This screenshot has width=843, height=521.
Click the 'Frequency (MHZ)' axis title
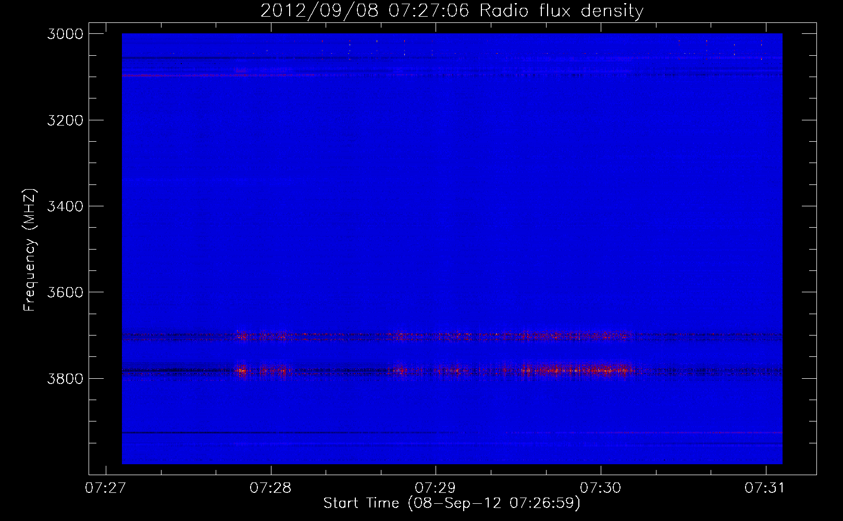point(30,250)
